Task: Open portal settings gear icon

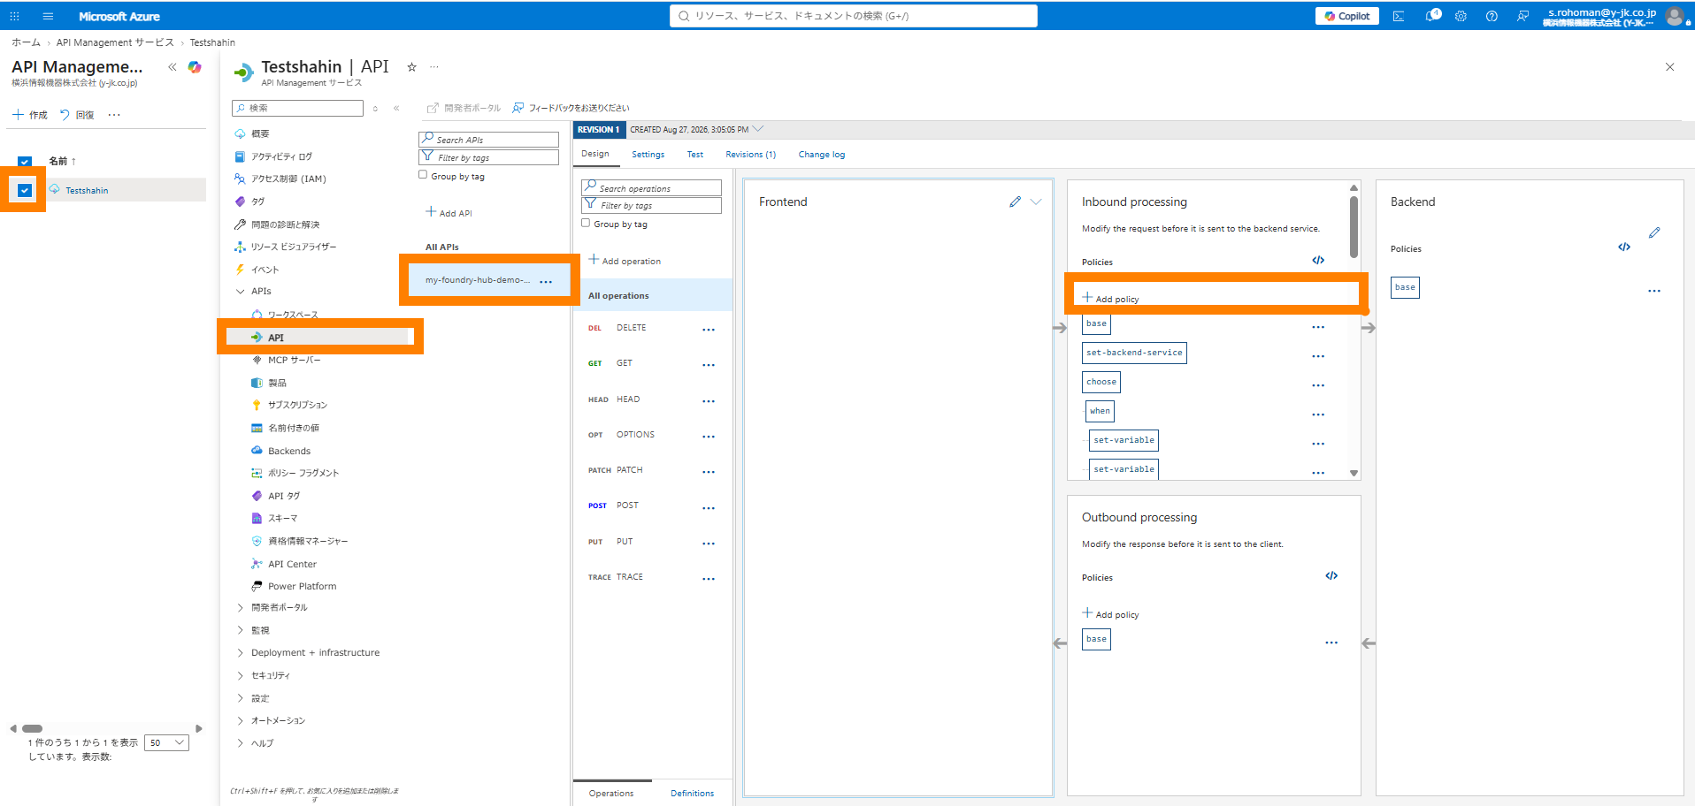Action: pos(1461,16)
